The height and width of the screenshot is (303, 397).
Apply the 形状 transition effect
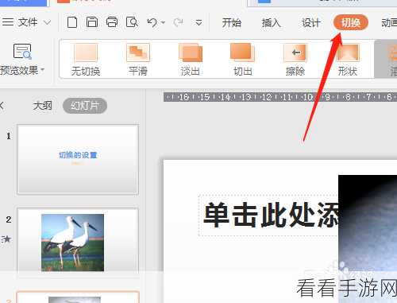tap(348, 60)
